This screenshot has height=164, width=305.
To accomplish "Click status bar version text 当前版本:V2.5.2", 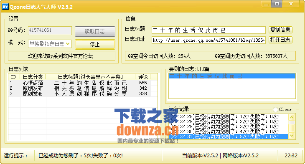I will point(200,156).
